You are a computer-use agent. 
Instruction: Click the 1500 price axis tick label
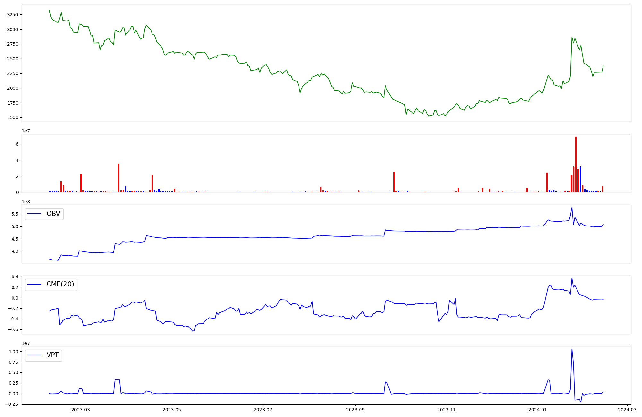point(13,118)
